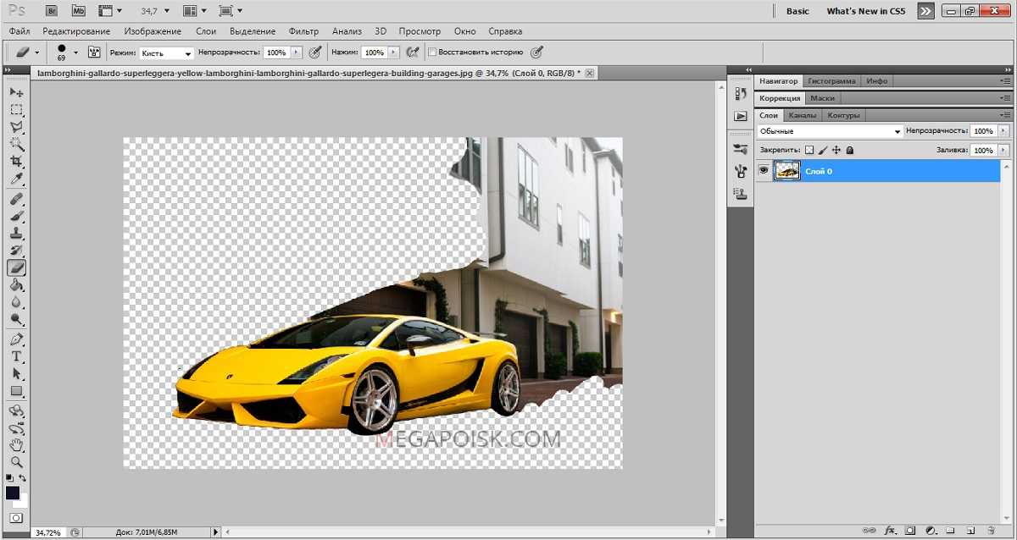Select the Type tool
This screenshot has width=1017, height=540.
click(16, 356)
